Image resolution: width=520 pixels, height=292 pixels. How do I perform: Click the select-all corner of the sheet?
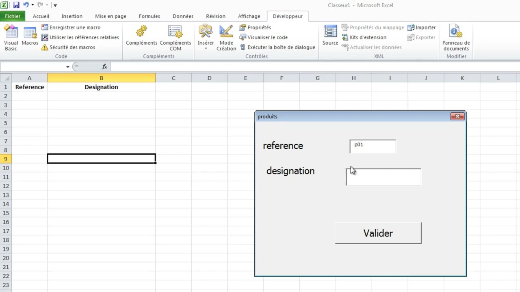click(6, 78)
